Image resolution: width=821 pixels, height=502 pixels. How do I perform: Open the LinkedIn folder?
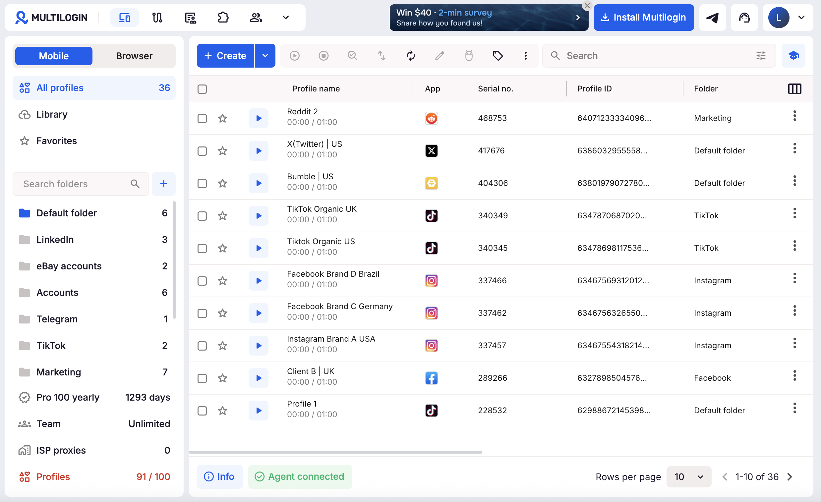(x=93, y=240)
